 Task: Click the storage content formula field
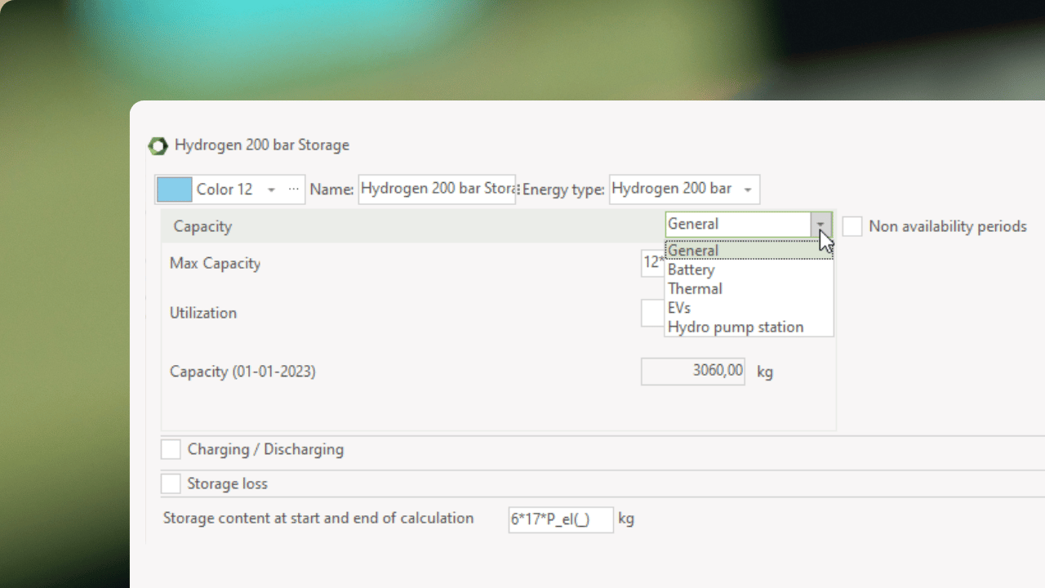pos(560,519)
